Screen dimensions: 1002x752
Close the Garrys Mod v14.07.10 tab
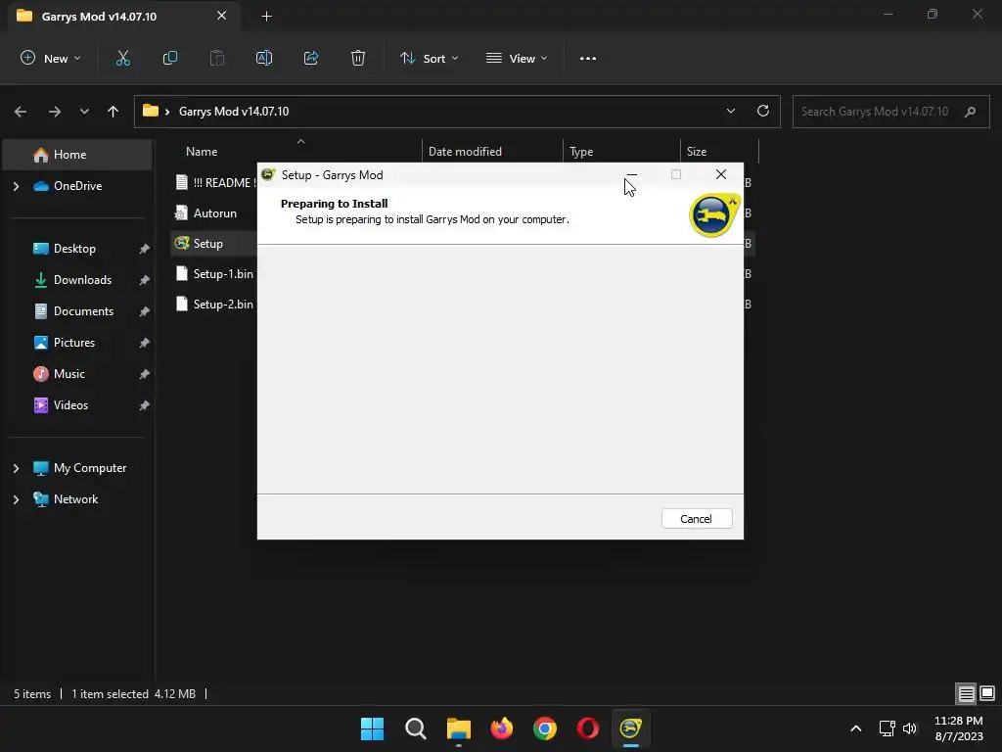[x=222, y=16]
